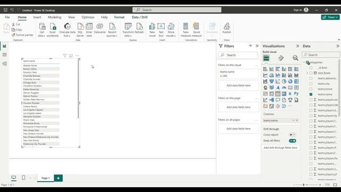Open the Analytics pane magnifier icon

(x=295, y=58)
